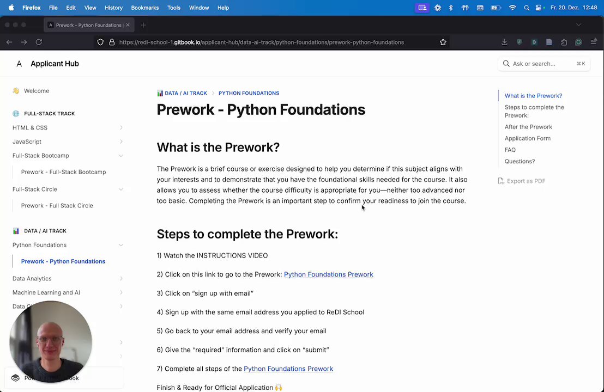Jump to What is the Prework? section

point(534,96)
